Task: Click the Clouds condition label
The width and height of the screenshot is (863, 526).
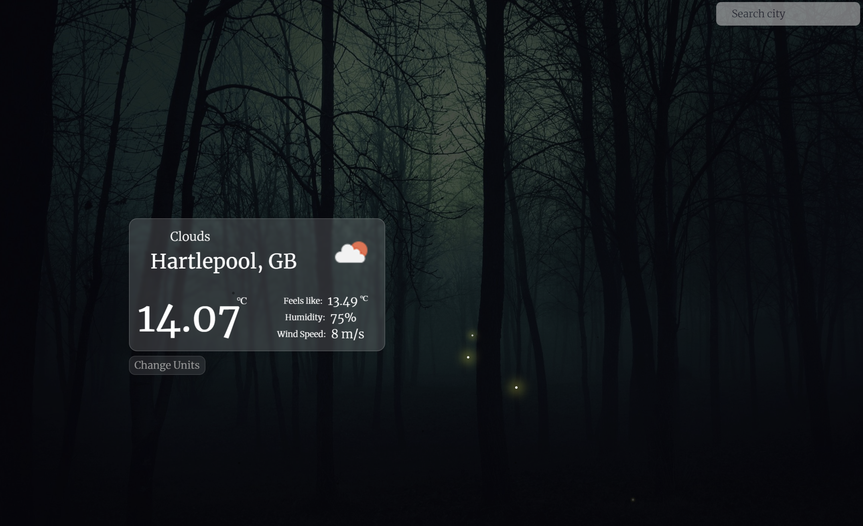Action: tap(190, 237)
